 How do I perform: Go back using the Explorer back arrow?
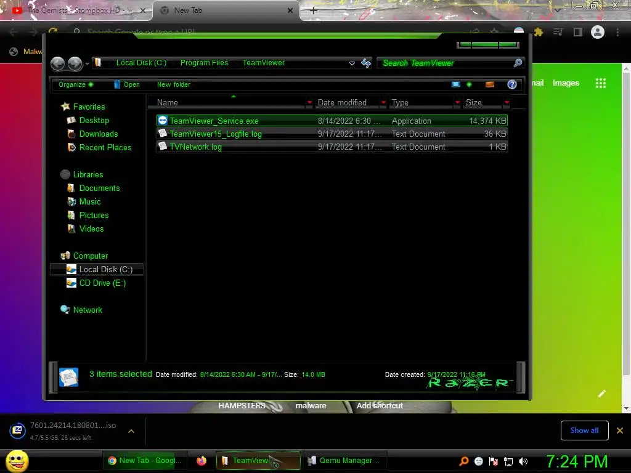pyautogui.click(x=57, y=63)
